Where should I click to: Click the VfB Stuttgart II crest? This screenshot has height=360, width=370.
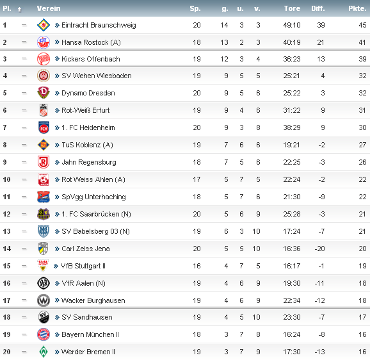(43, 266)
